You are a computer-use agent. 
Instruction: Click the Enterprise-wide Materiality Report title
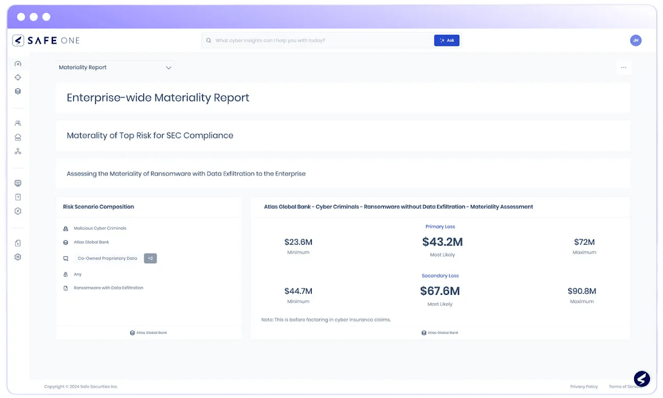pyautogui.click(x=158, y=98)
